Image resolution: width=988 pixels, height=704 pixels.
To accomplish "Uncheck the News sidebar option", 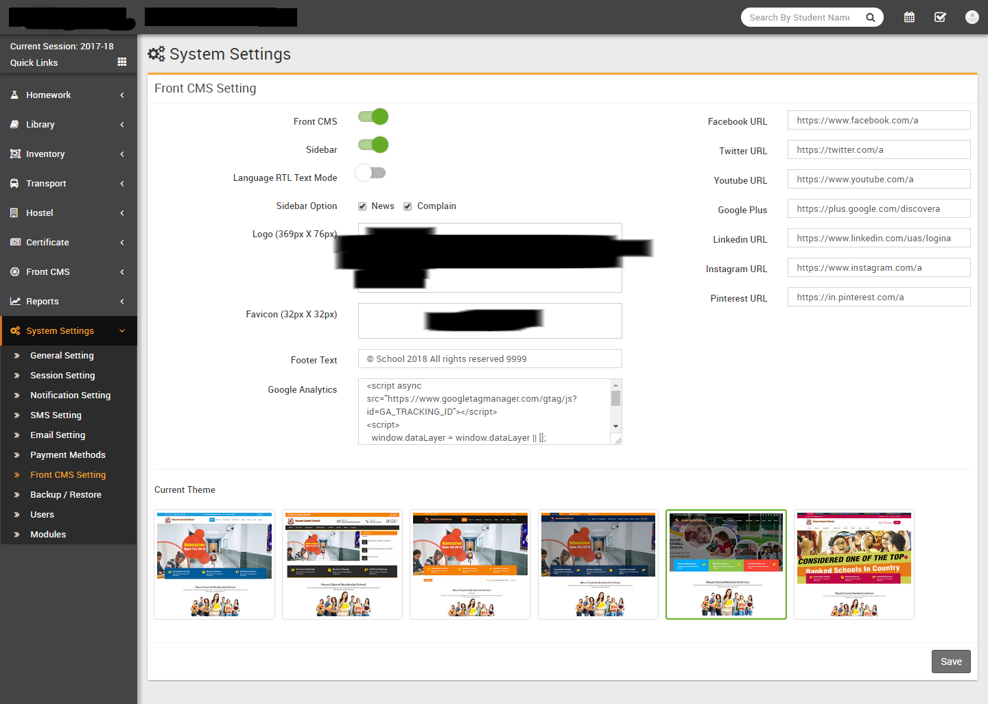I will tap(362, 206).
